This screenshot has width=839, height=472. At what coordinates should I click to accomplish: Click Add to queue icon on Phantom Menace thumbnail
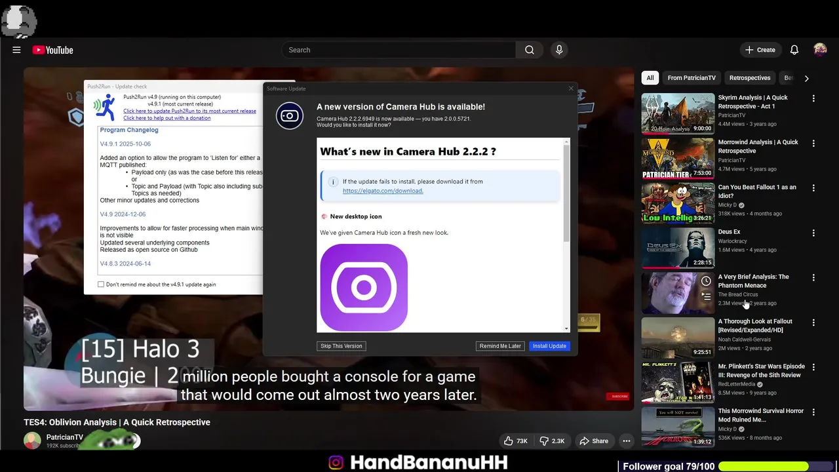point(706,296)
